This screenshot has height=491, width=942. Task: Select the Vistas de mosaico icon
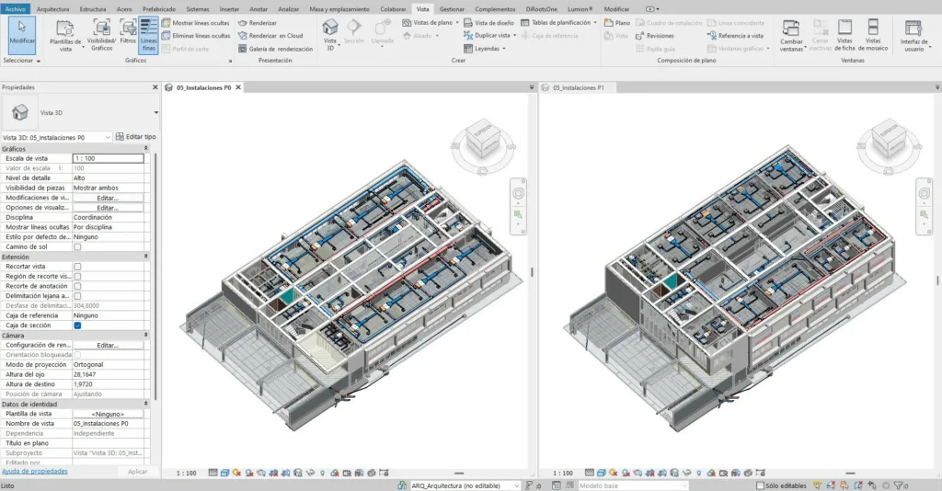[873, 29]
